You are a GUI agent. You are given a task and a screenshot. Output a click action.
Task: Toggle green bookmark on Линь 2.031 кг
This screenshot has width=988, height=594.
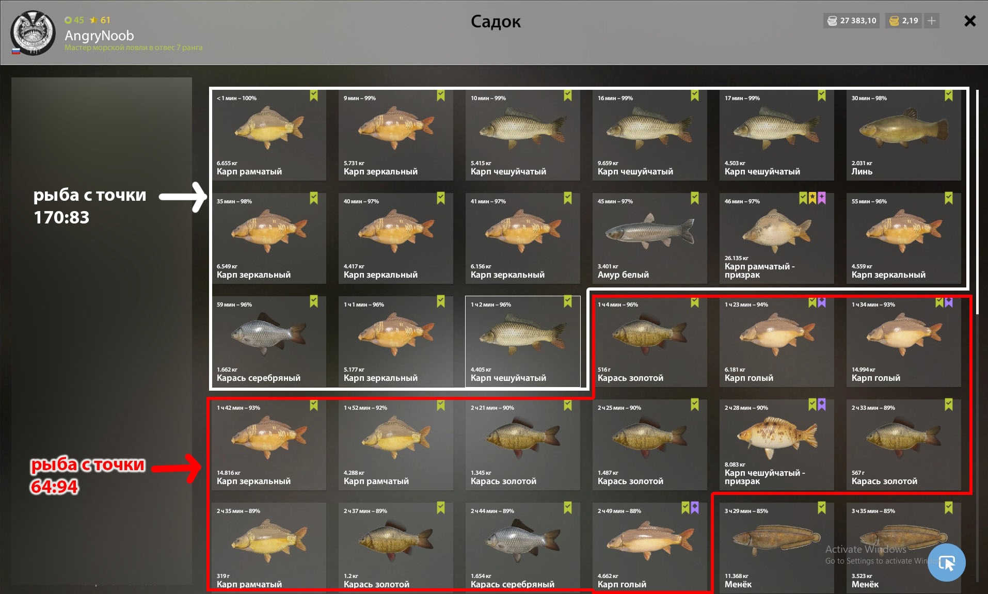949,95
